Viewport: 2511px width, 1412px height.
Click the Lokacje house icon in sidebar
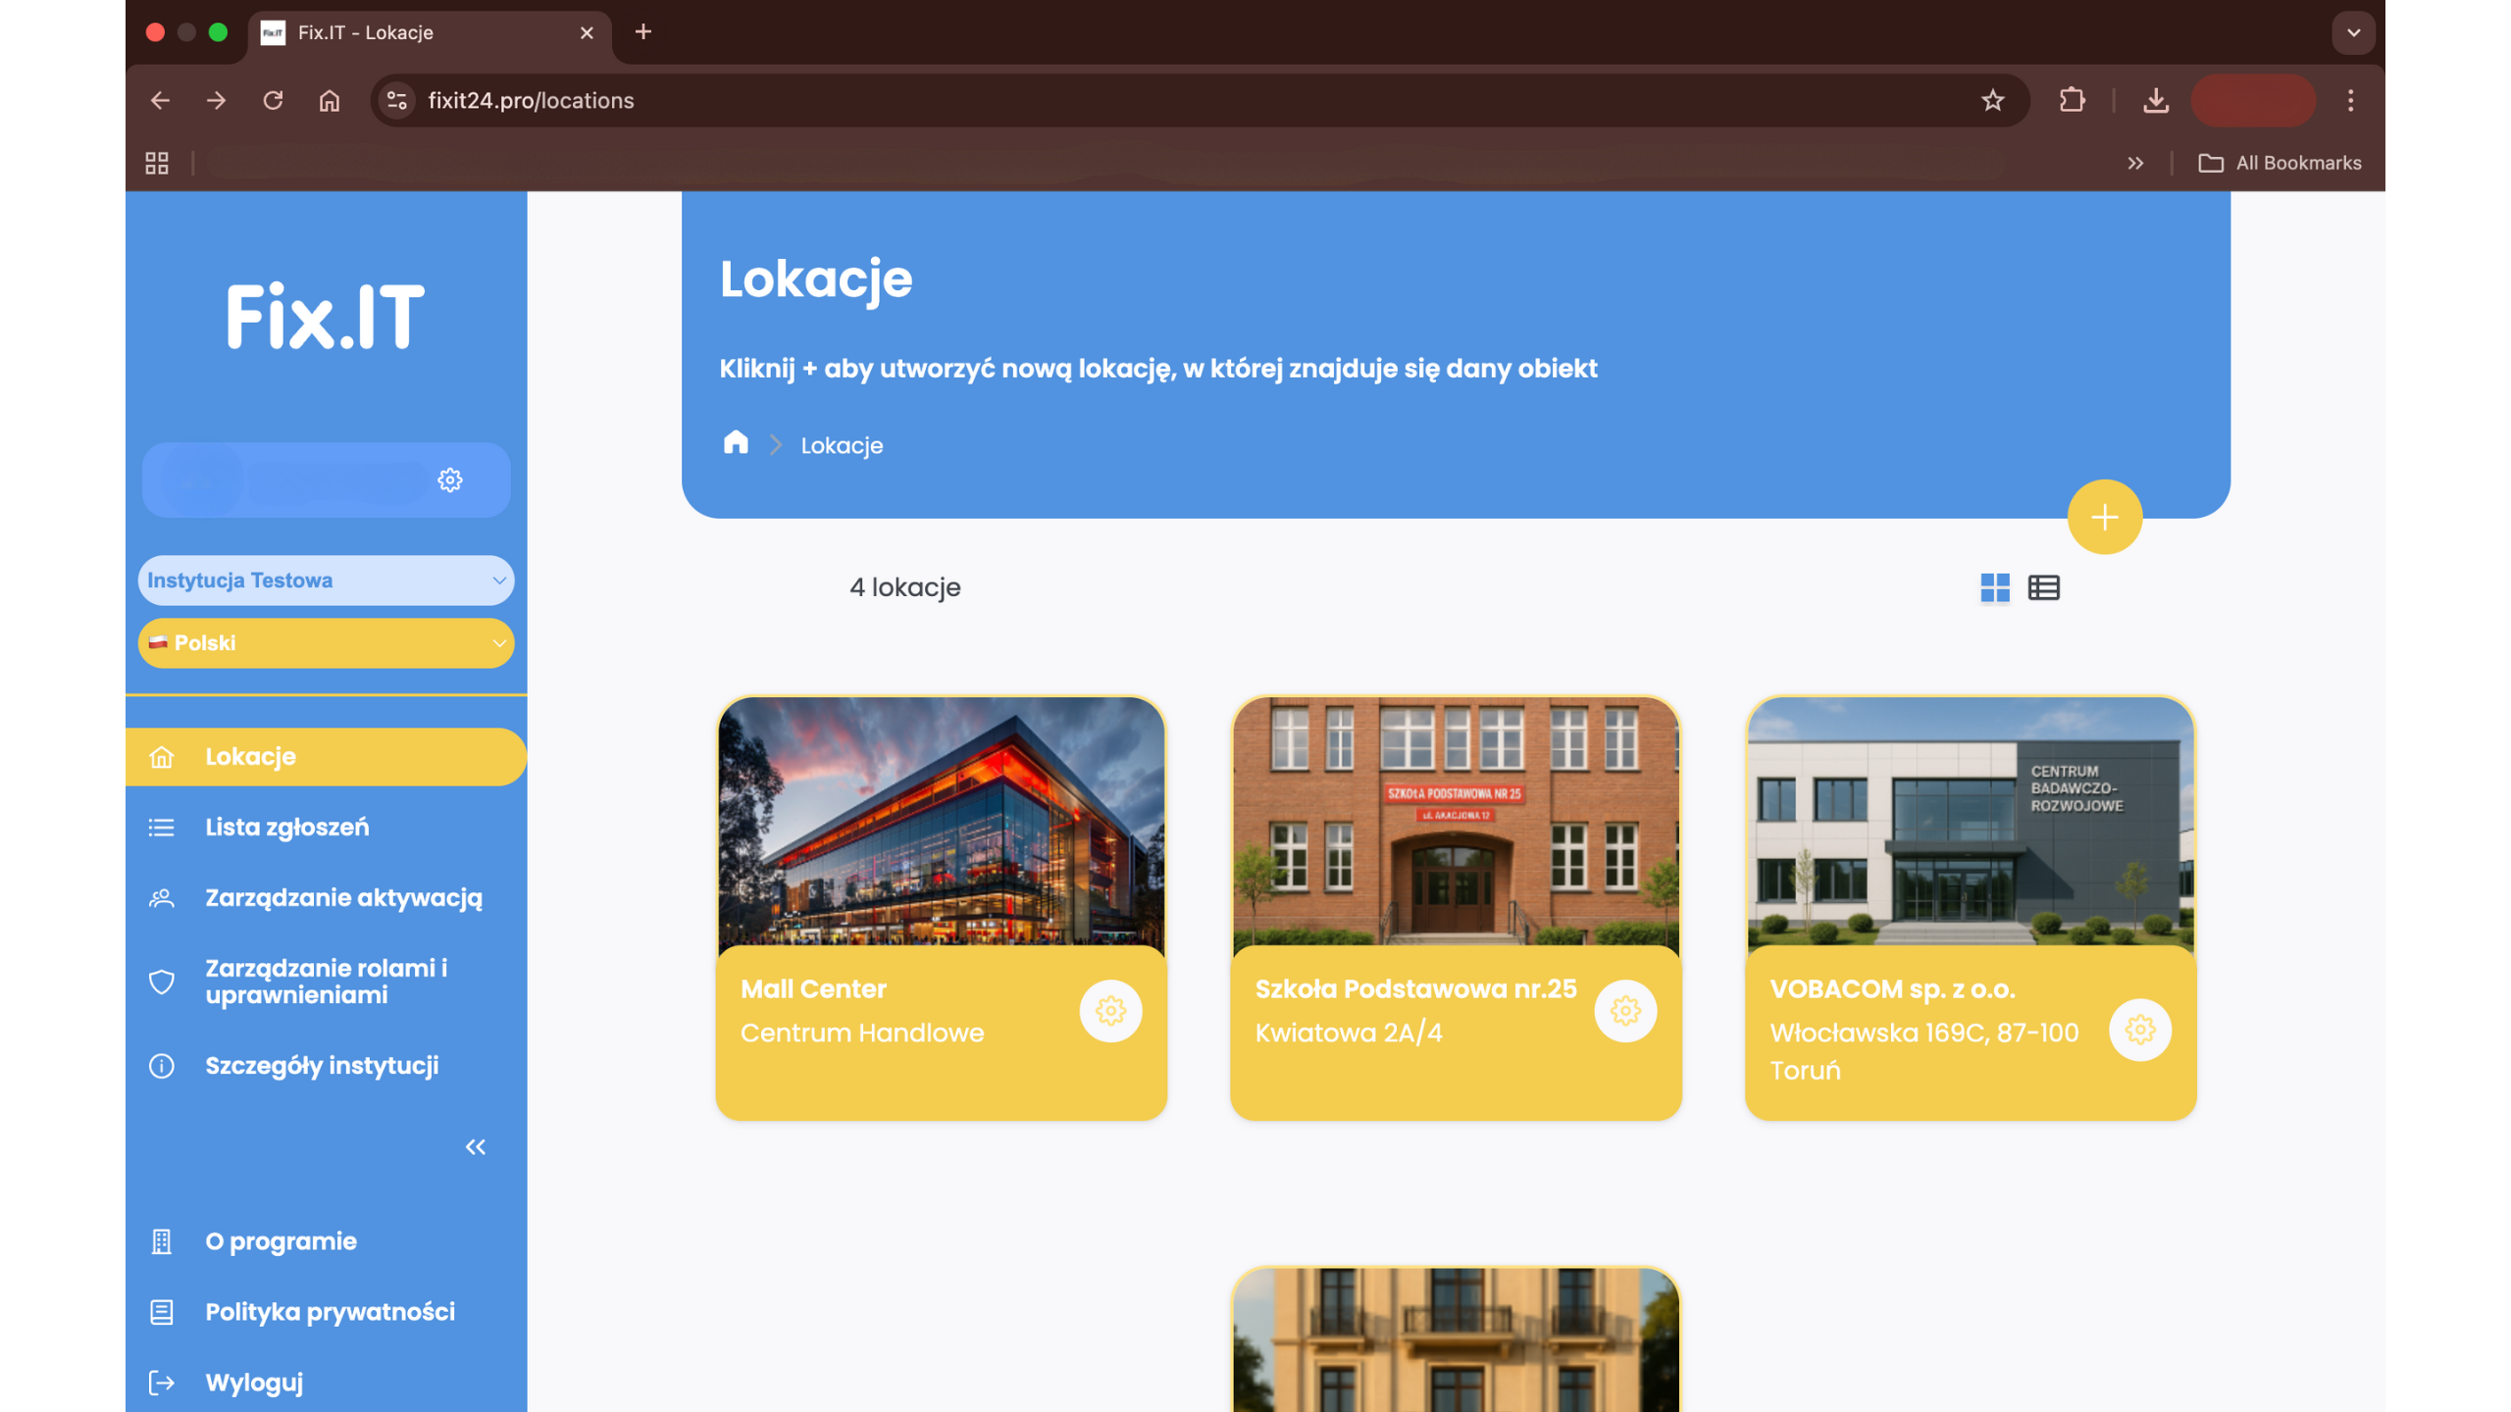(x=162, y=757)
